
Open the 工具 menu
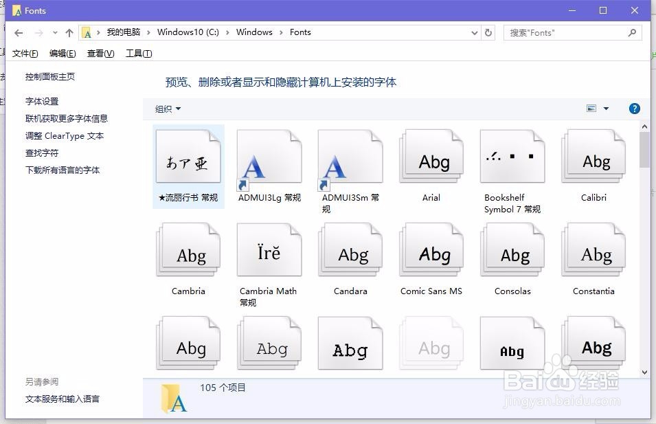pos(137,53)
